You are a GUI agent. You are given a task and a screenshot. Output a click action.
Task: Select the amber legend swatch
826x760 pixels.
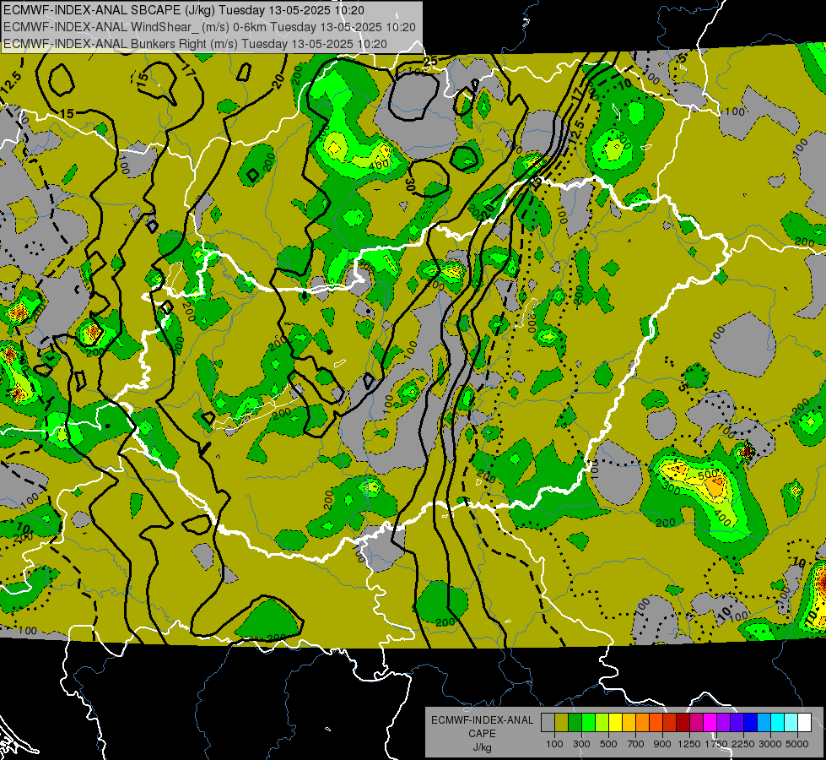pyautogui.click(x=629, y=722)
